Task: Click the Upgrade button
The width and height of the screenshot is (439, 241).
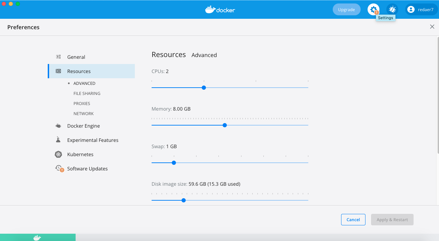Action: click(x=346, y=9)
